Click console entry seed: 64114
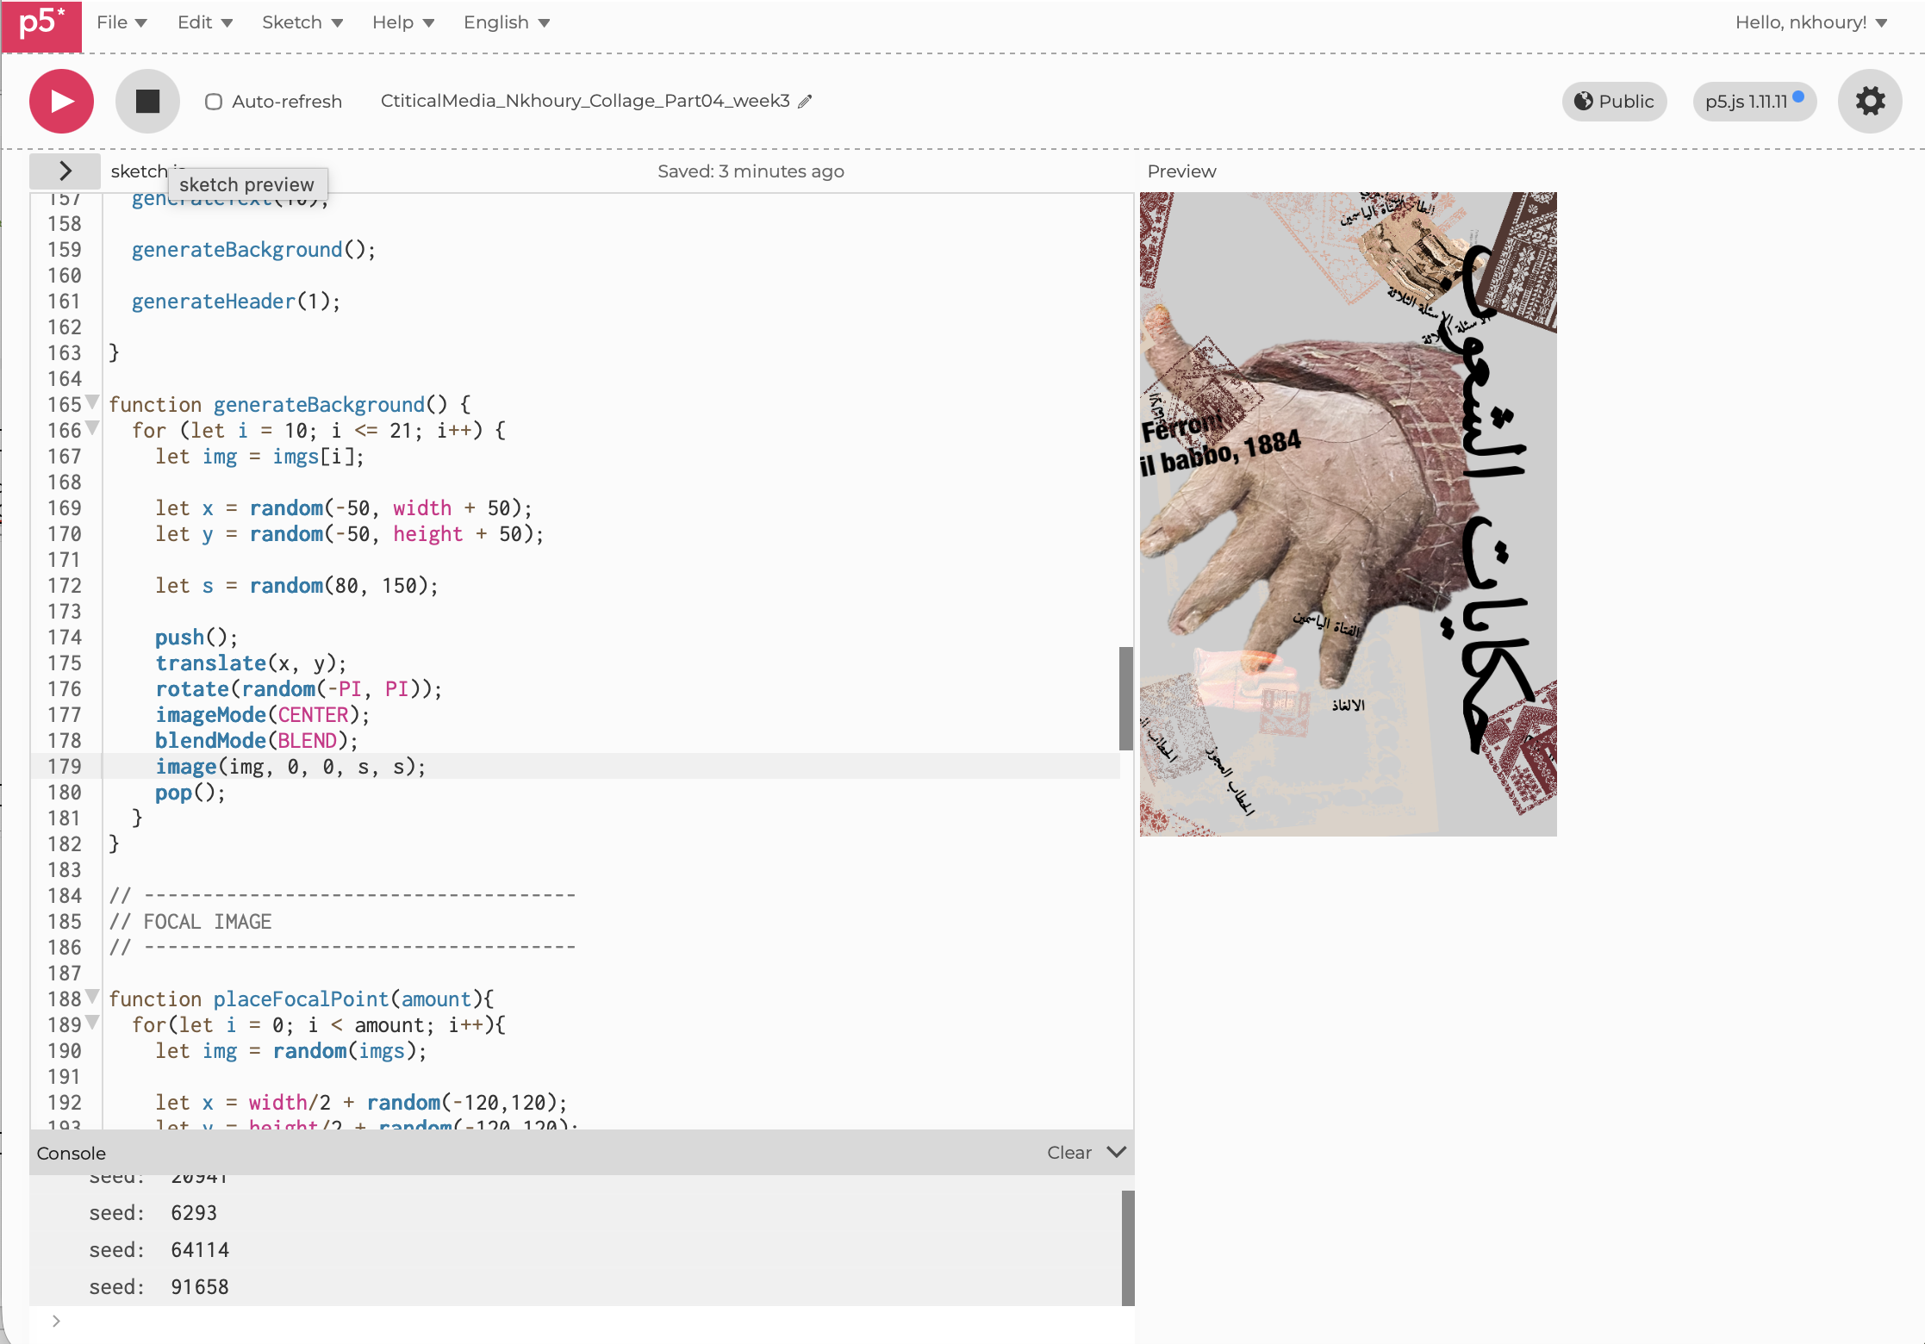This screenshot has height=1344, width=1925. point(159,1250)
